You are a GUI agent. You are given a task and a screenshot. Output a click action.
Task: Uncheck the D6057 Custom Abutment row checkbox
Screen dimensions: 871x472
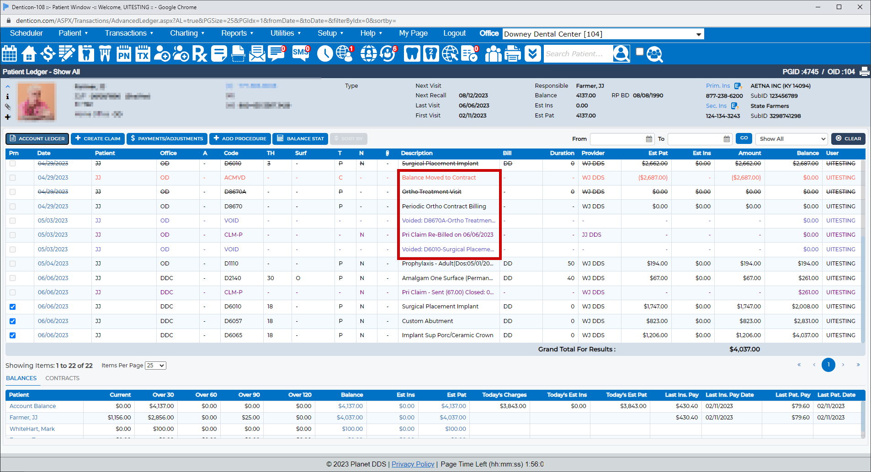(13, 321)
